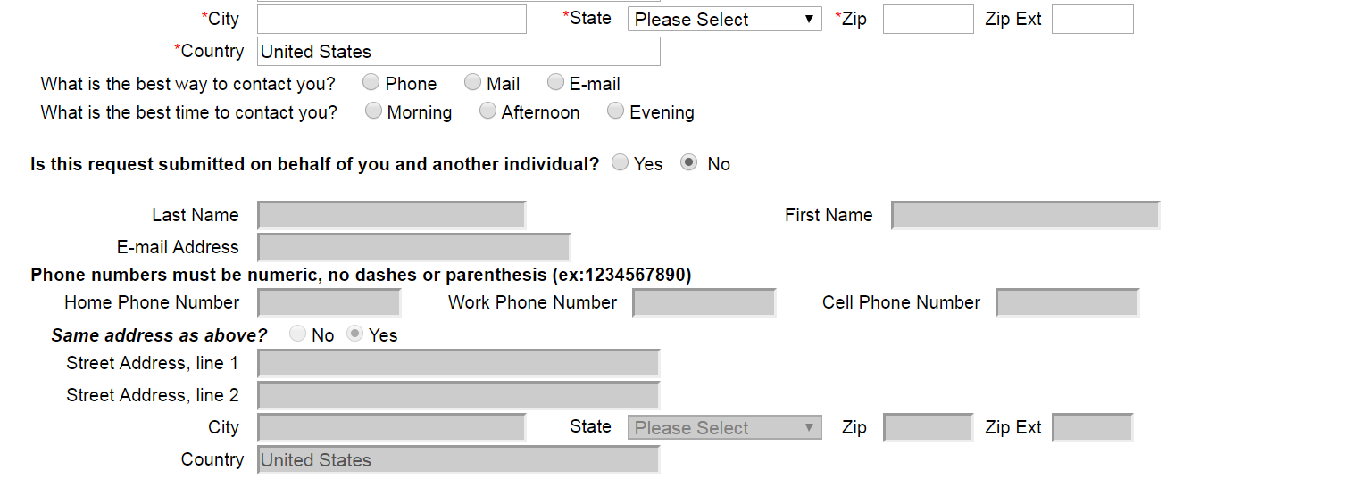Choose Afternoon as best contact time
The width and height of the screenshot is (1358, 495).
[x=487, y=111]
